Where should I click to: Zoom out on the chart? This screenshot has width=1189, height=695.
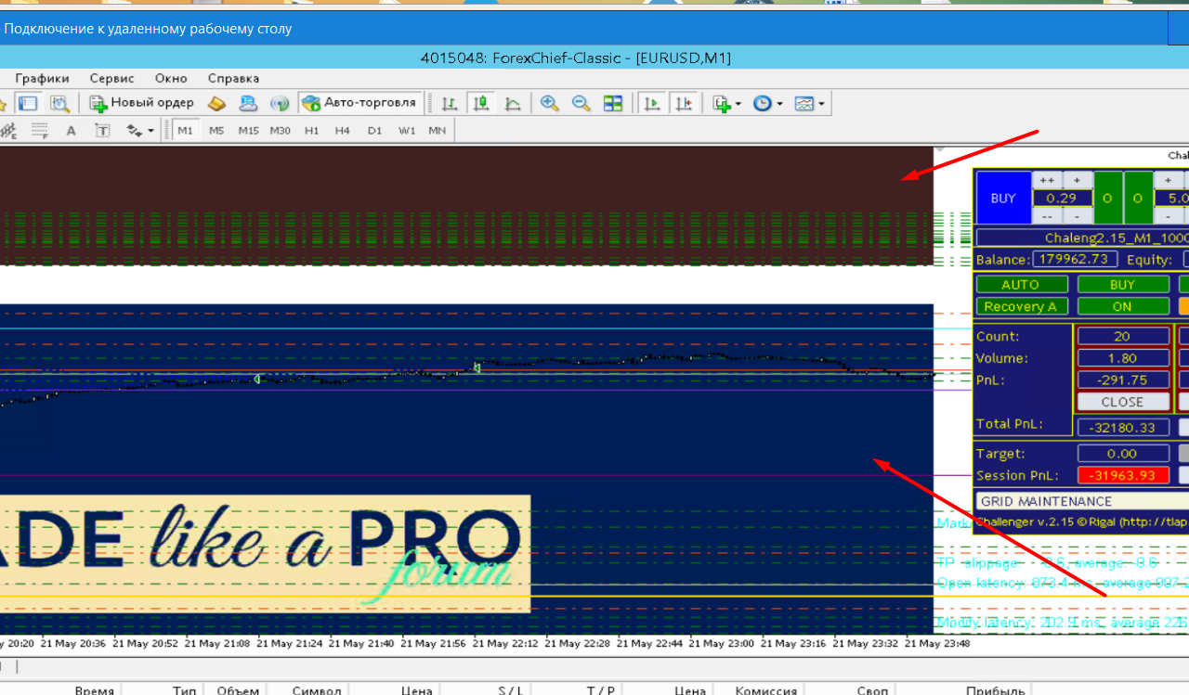click(x=581, y=104)
